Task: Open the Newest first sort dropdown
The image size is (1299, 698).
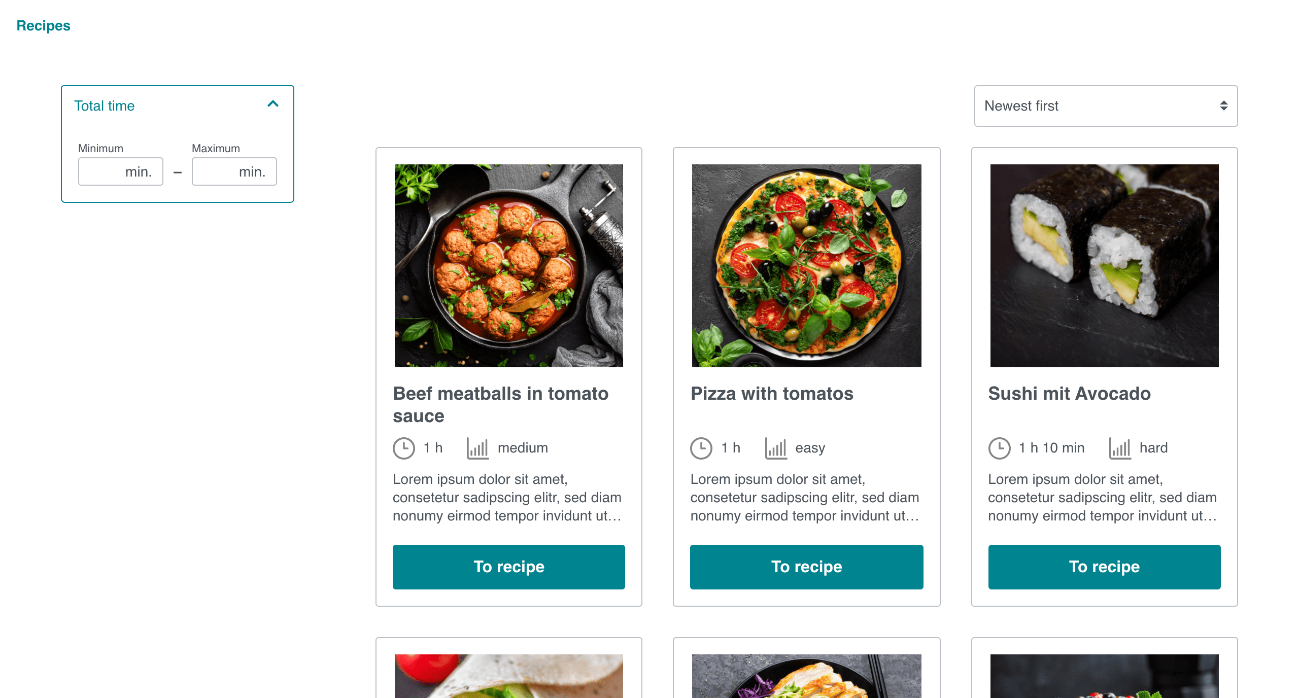Action: (x=1105, y=106)
